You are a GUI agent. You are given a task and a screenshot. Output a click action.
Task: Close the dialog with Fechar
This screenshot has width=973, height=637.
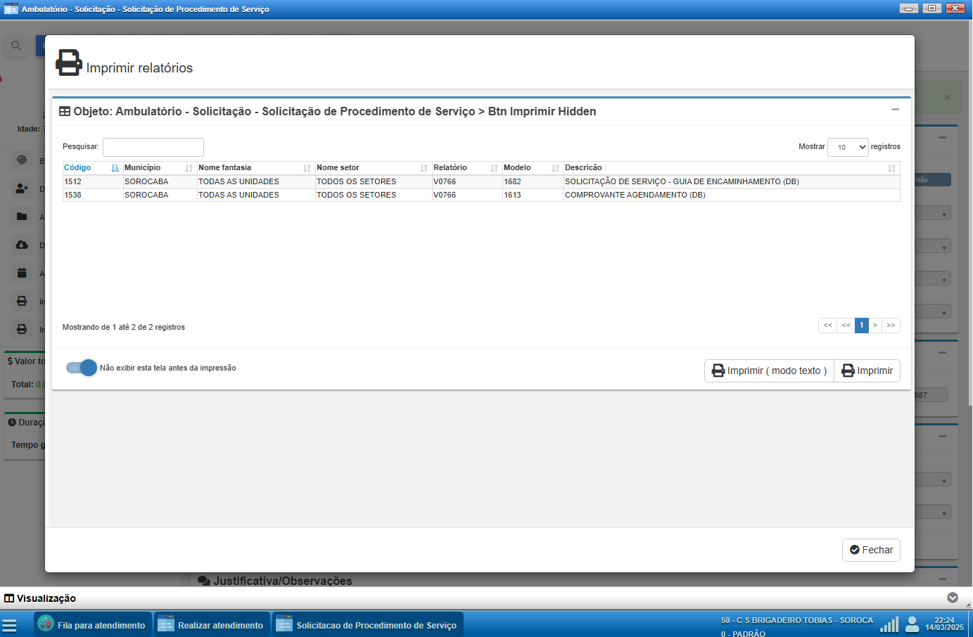[x=871, y=550]
